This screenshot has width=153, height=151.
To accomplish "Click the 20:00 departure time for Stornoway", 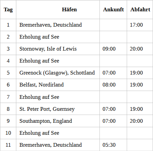I will (x=136, y=49).
